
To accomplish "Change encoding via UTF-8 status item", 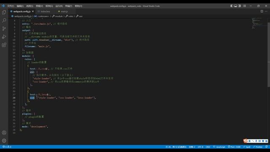I will (200, 147).
